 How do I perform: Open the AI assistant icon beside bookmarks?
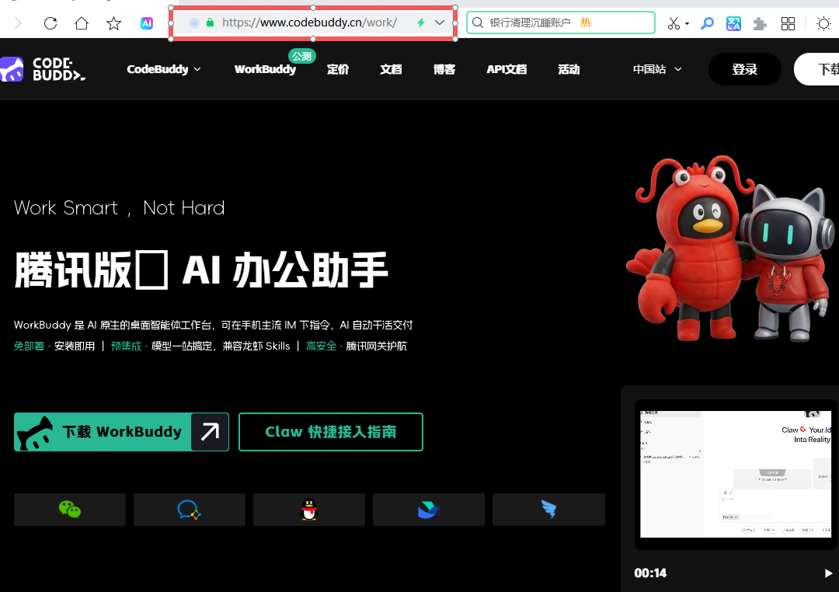(147, 23)
